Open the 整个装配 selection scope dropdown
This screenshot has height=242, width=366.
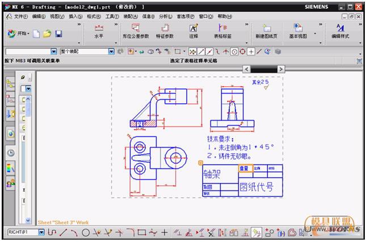pyautogui.click(x=111, y=52)
